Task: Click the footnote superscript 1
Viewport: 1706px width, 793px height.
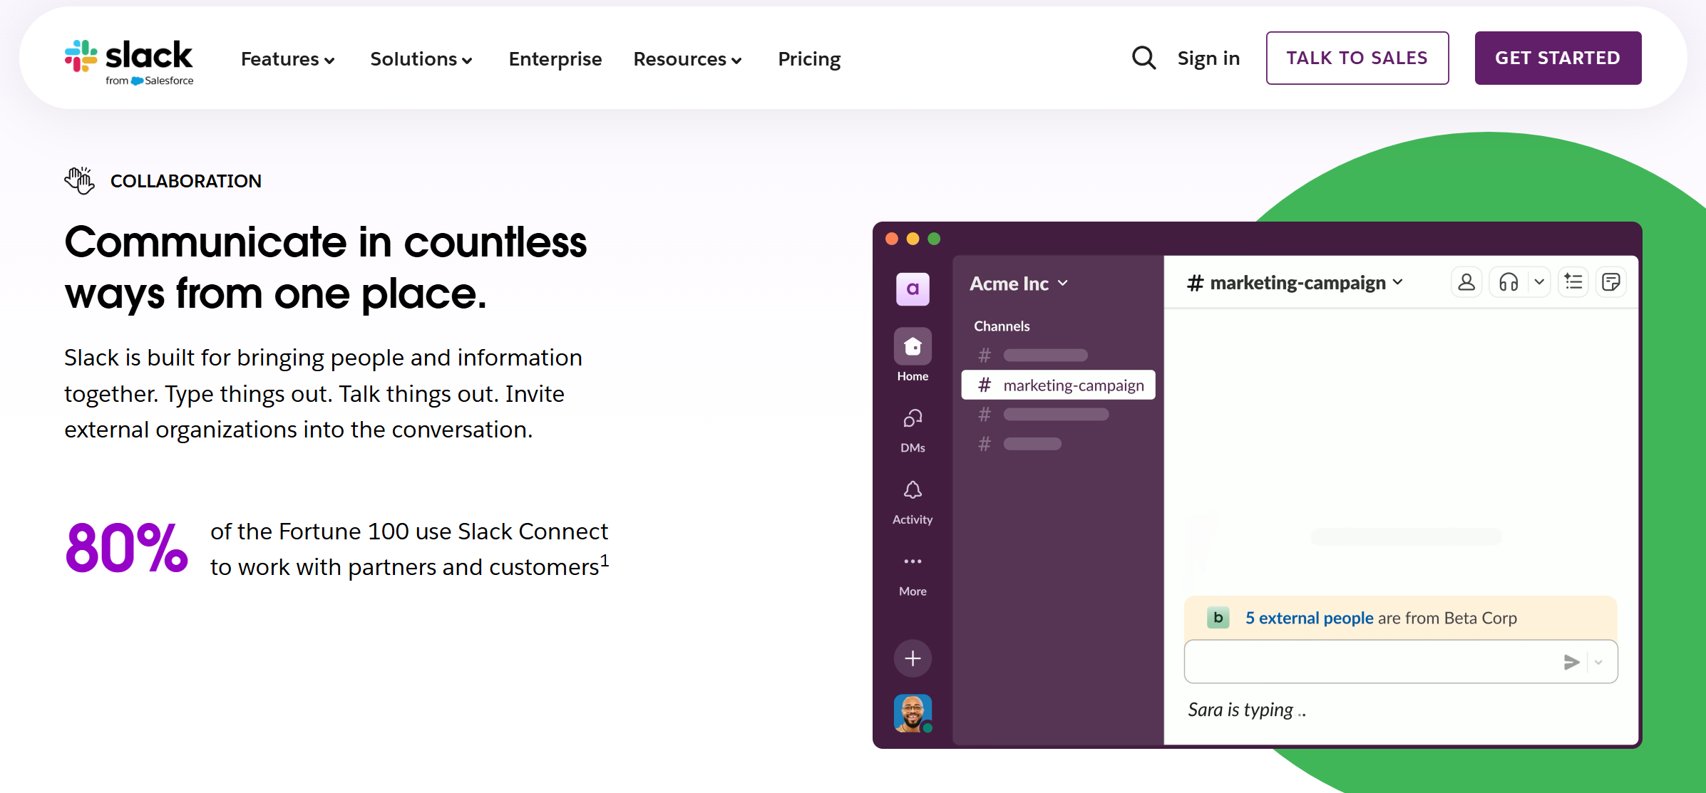Action: pos(605,559)
